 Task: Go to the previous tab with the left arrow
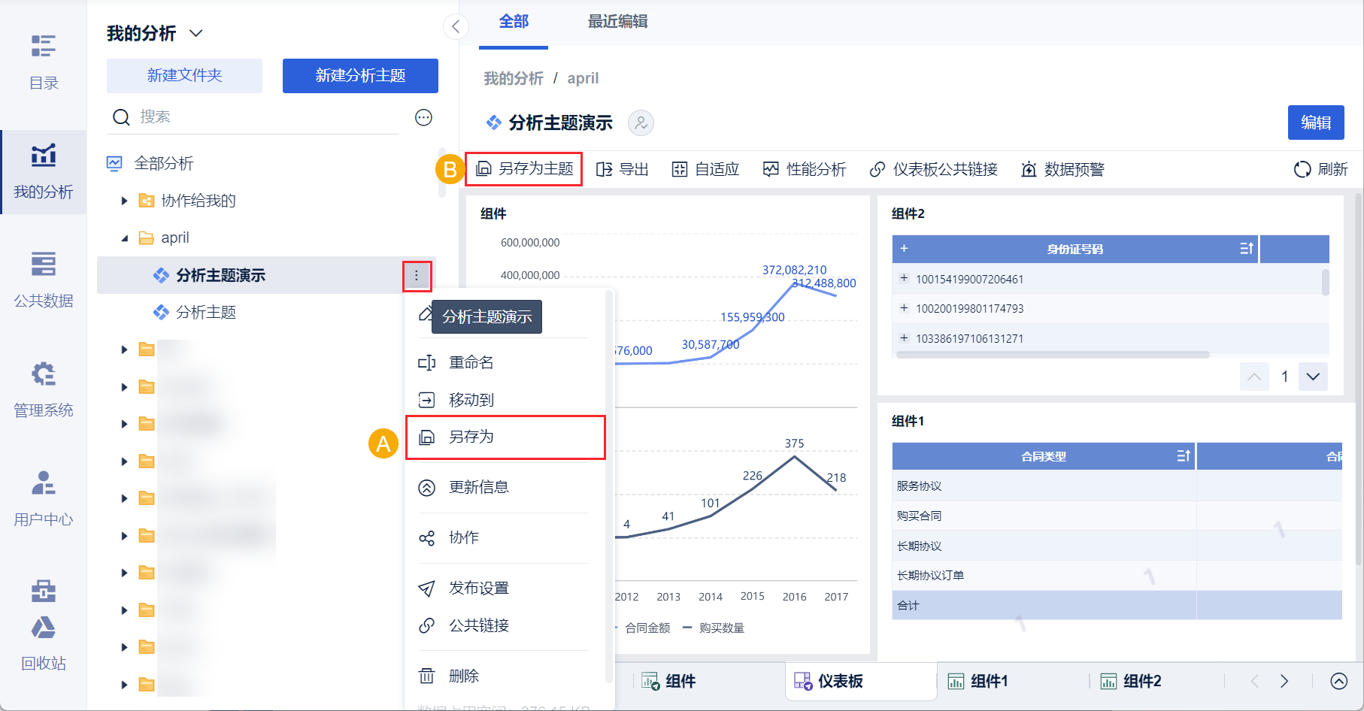pos(1254,681)
